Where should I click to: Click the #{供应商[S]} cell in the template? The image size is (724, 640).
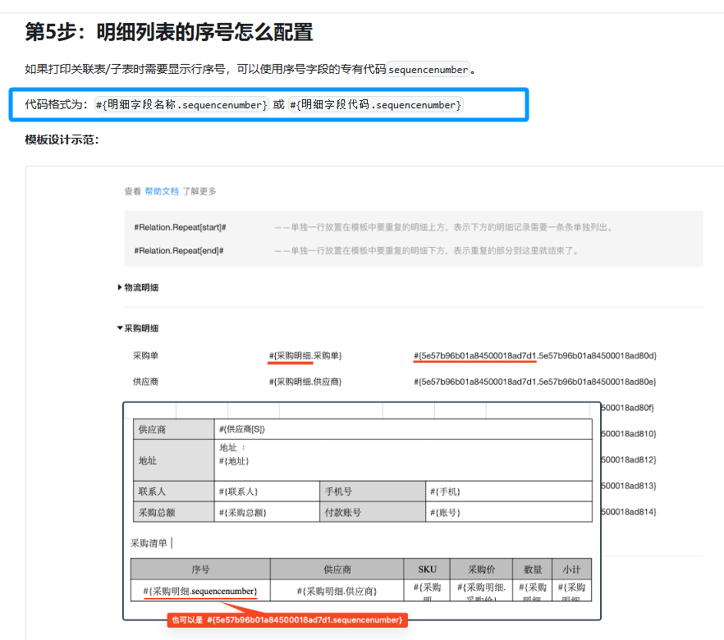tap(242, 429)
